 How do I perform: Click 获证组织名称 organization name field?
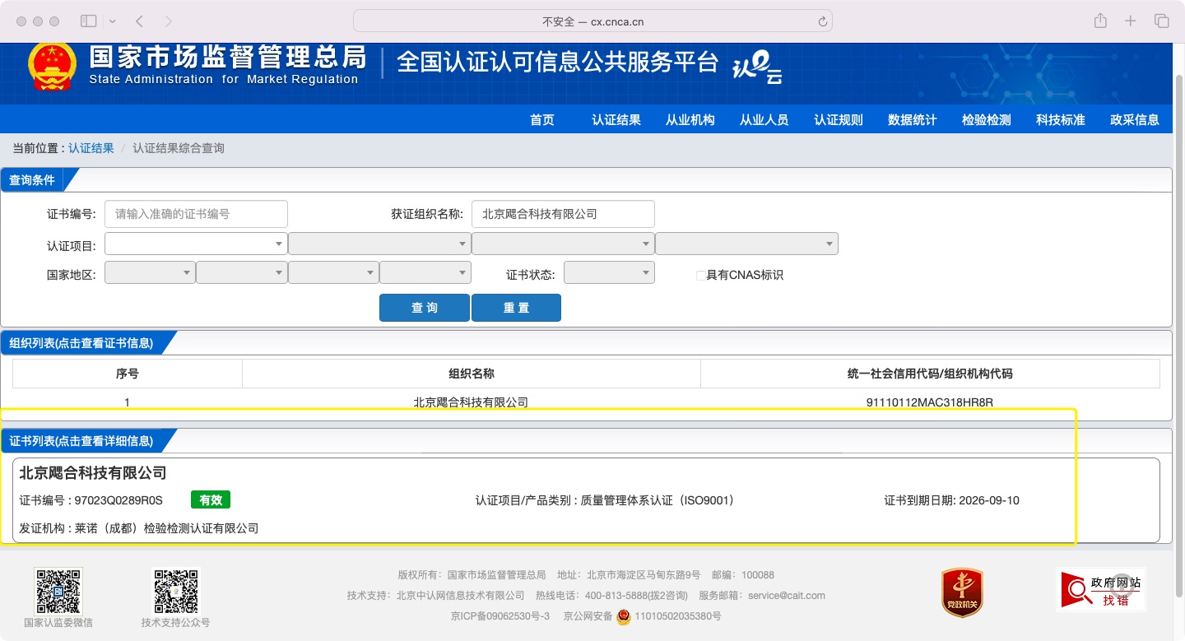(563, 214)
